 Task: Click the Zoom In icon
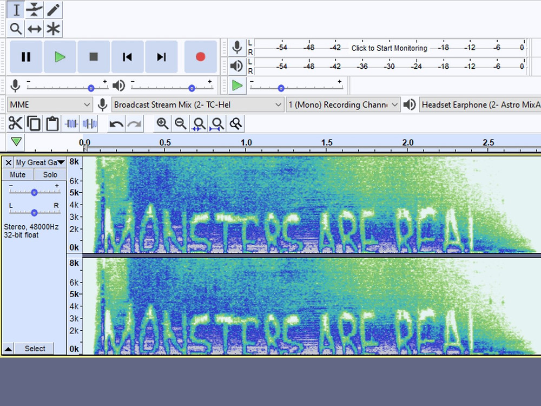(162, 123)
